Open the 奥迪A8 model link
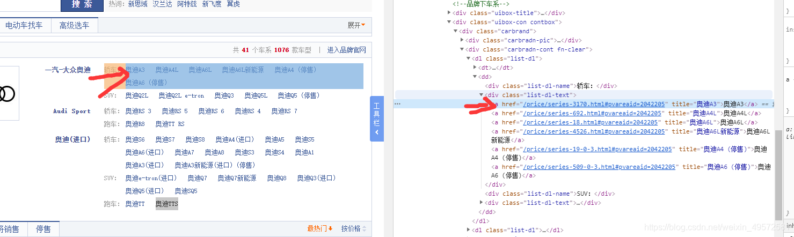Image resolution: width=794 pixels, height=237 pixels. point(215,152)
